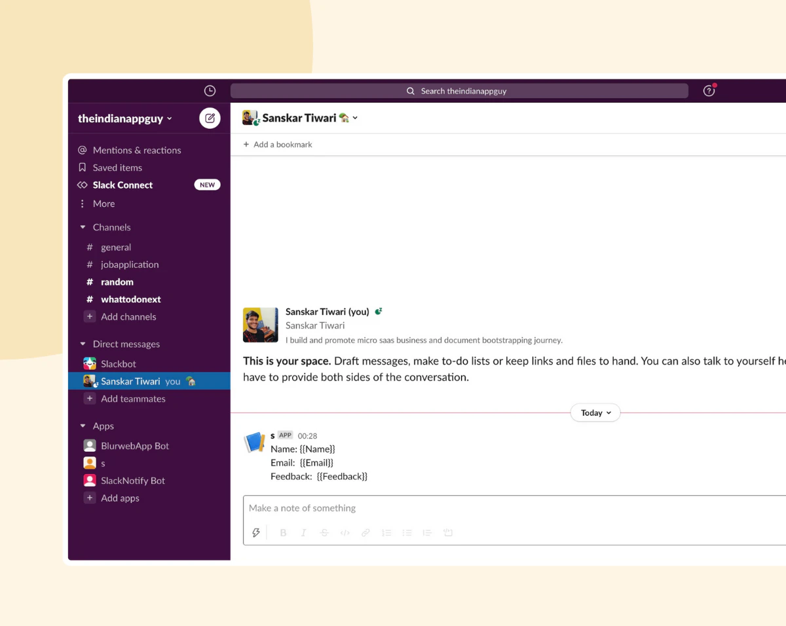The image size is (786, 626).
Task: Apply strikethrough formatting in message toolbar
Action: point(324,532)
